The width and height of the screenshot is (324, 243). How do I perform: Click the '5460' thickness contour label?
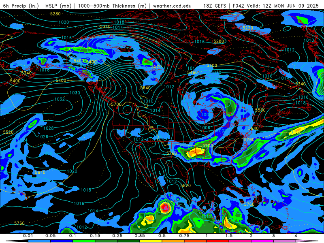(x=193, y=72)
